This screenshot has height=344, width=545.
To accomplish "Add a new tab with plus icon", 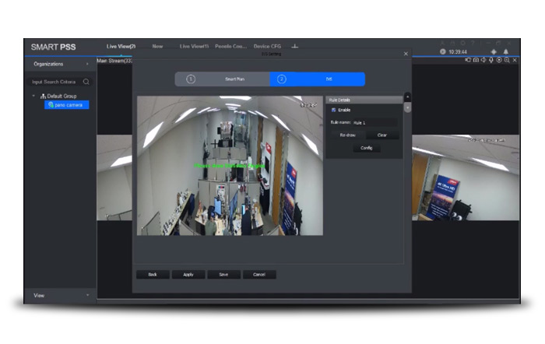I will point(294,47).
